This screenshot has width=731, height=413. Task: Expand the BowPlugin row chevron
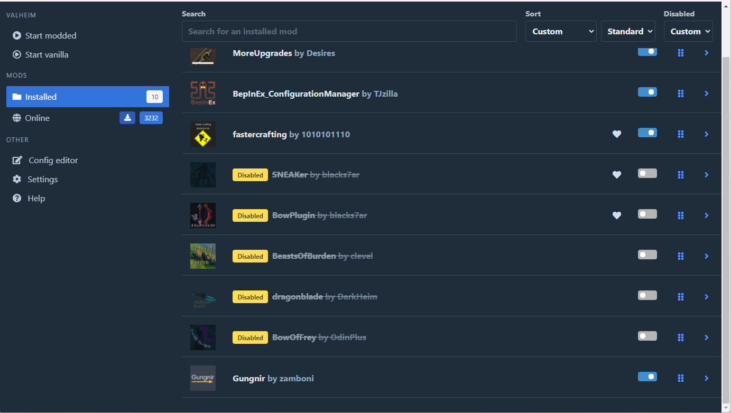(x=707, y=215)
